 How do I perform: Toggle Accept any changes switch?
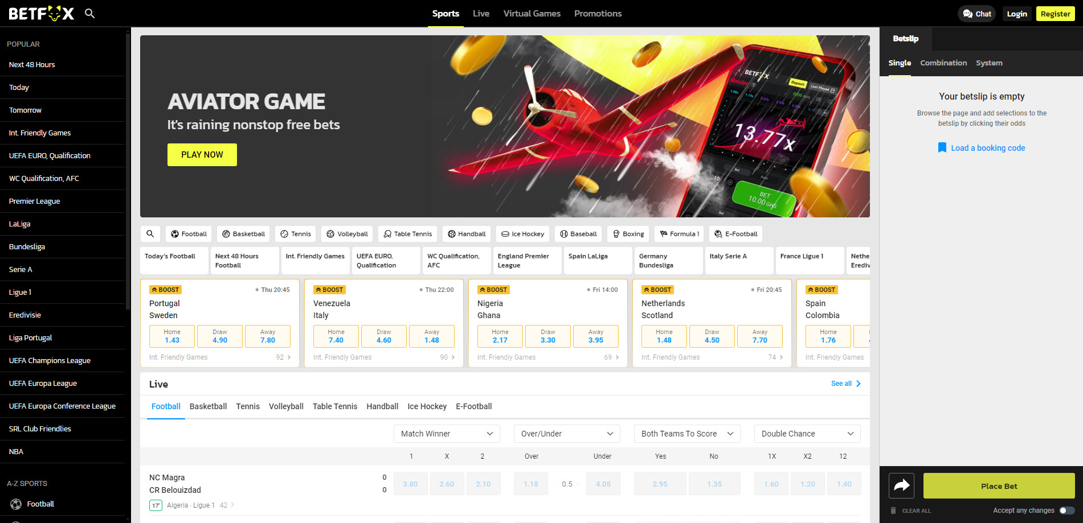pos(1067,510)
